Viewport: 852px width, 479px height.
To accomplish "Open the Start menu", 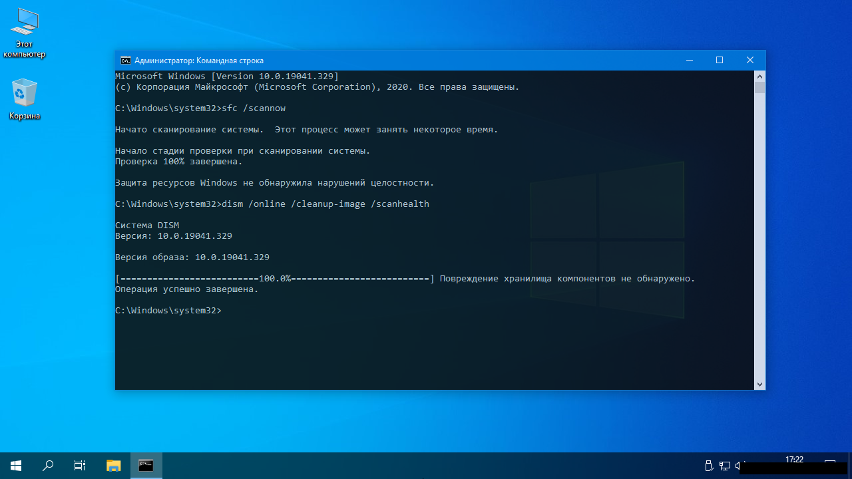I will (x=16, y=466).
